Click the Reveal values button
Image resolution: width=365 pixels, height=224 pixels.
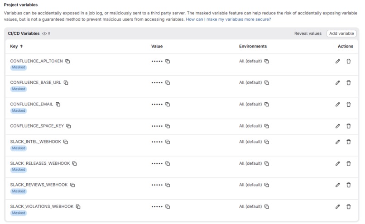point(308,33)
